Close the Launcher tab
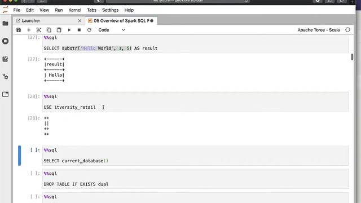This screenshot has width=361, height=203. click(80, 21)
